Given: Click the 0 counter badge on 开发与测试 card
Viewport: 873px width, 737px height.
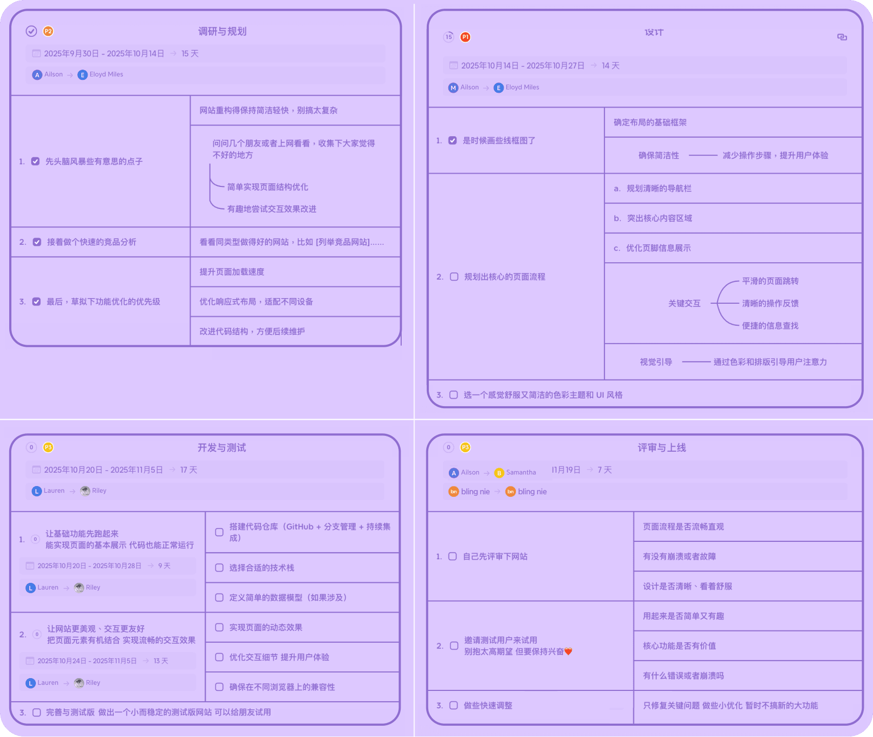Looking at the screenshot, I should 31,447.
